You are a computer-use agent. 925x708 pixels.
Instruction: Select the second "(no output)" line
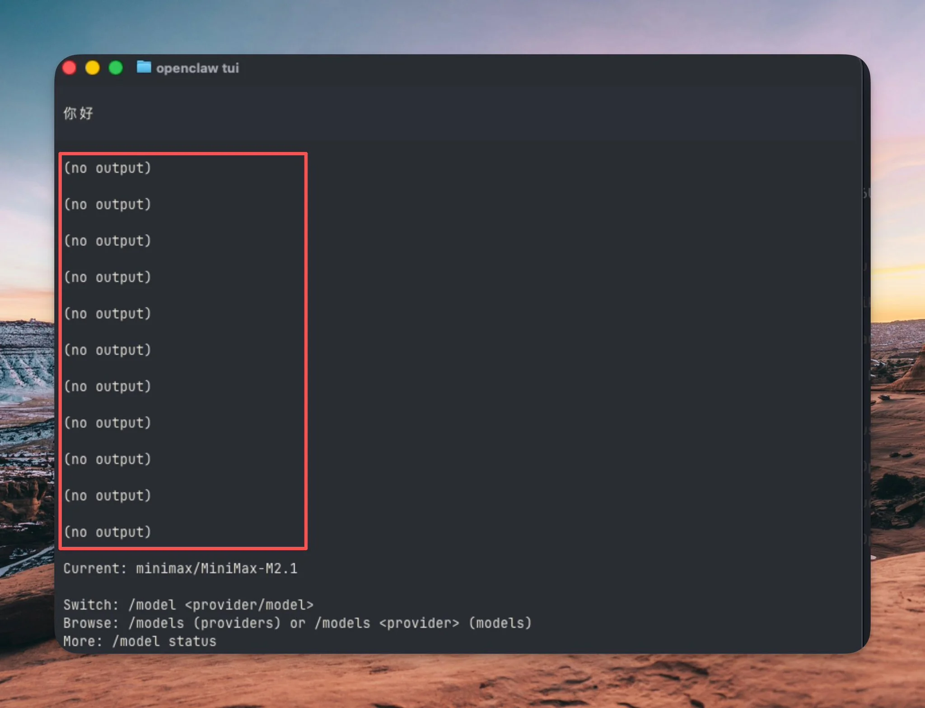click(107, 205)
